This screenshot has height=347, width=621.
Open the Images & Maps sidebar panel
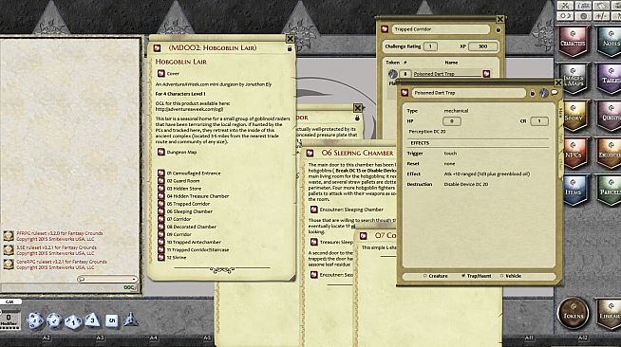coord(573,79)
